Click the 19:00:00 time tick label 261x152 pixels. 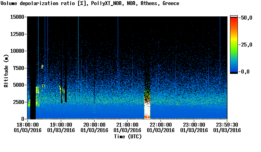click(x=61, y=125)
